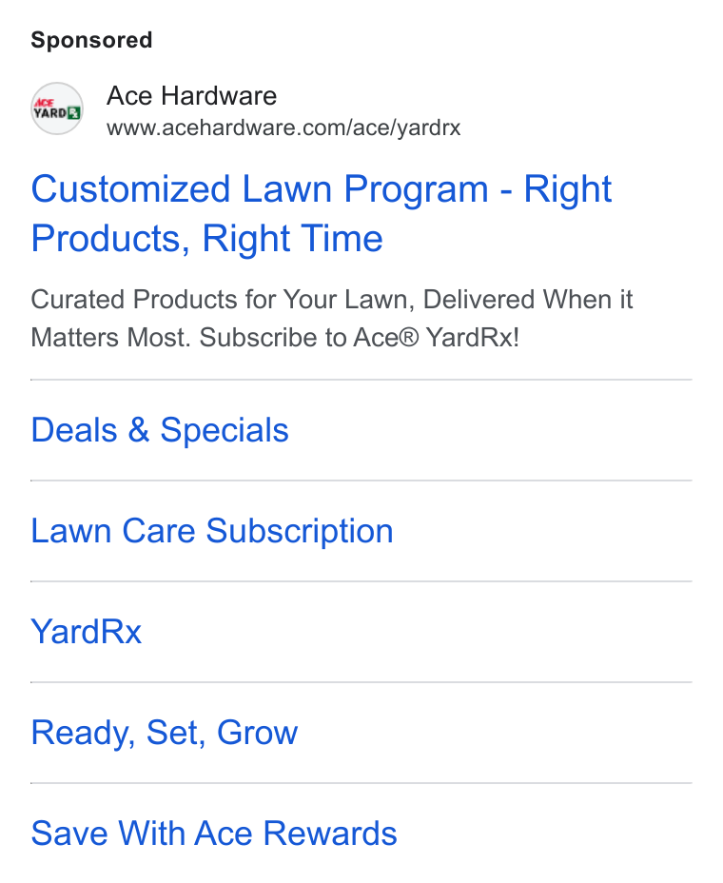Click the www.acehardware.com/ace/yardrx URL
The image size is (723, 883).
click(x=283, y=128)
